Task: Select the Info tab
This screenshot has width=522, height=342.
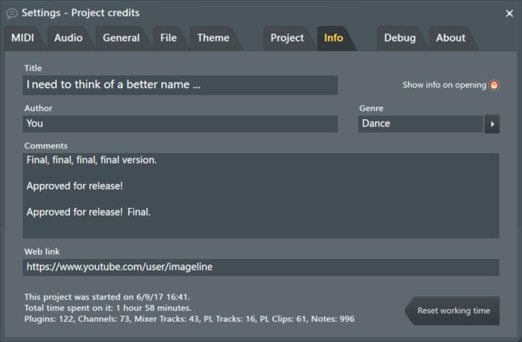Action: point(334,38)
